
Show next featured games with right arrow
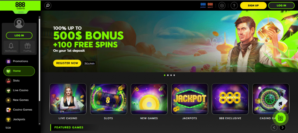[x=282, y=127]
